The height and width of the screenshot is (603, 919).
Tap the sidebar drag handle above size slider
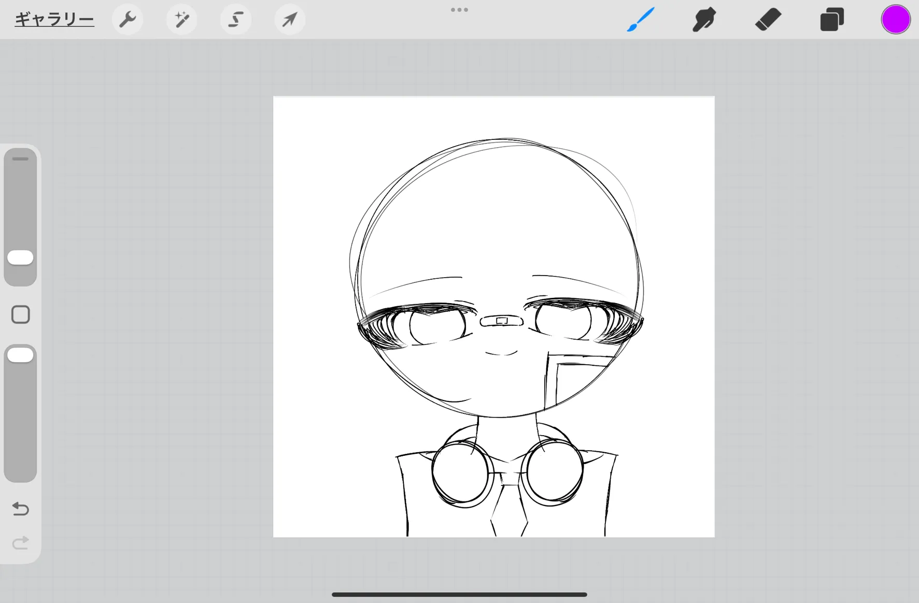20,159
